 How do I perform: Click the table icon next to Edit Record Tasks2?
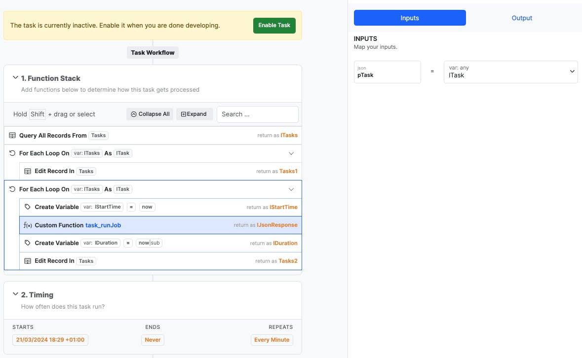pyautogui.click(x=28, y=261)
